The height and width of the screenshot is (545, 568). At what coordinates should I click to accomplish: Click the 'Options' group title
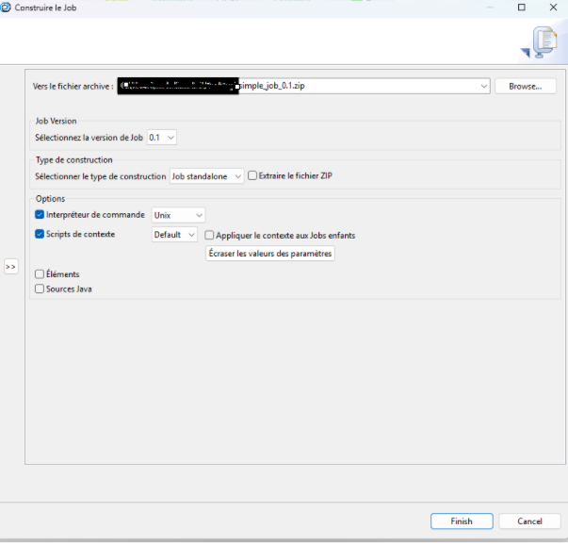coord(50,199)
